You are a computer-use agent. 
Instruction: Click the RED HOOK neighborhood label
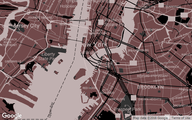(x=90, y=88)
